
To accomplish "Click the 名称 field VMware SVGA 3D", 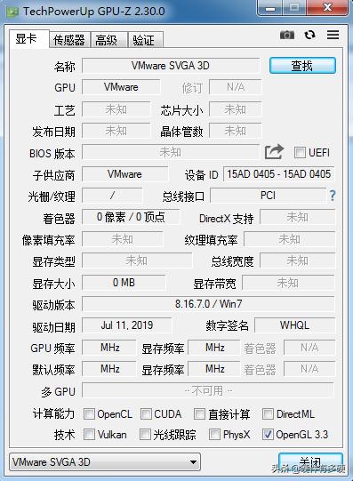I will point(171,66).
